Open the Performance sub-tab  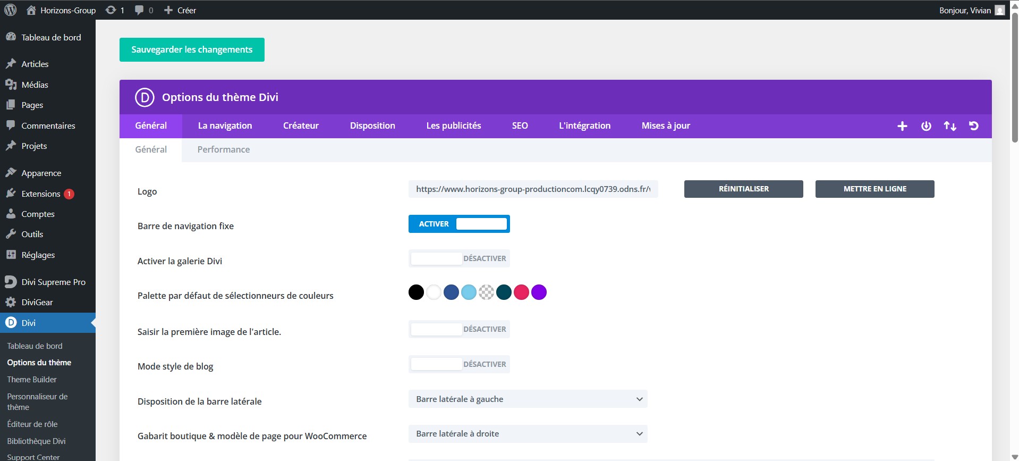click(x=223, y=150)
